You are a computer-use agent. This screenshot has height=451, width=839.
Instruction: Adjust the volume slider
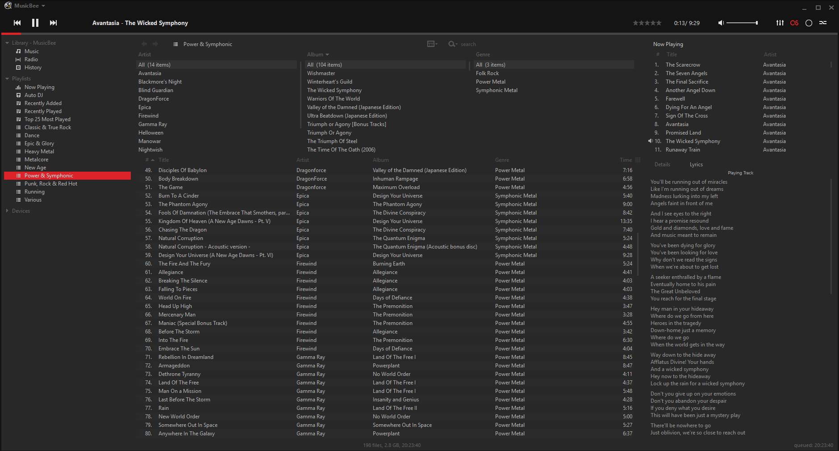[x=742, y=23]
